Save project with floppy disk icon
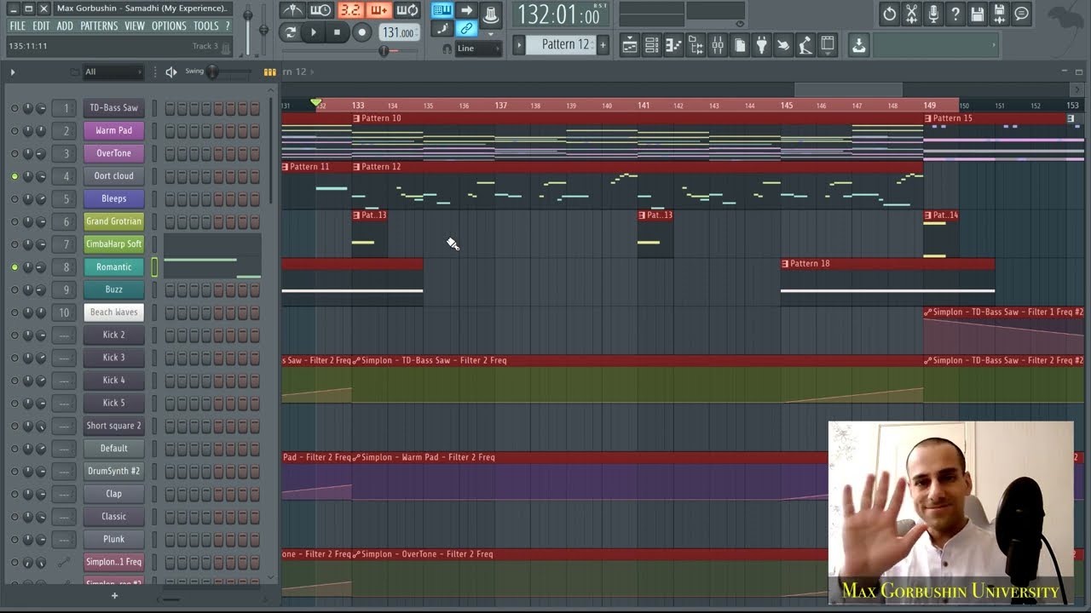This screenshot has height=613, width=1091. 978,14
